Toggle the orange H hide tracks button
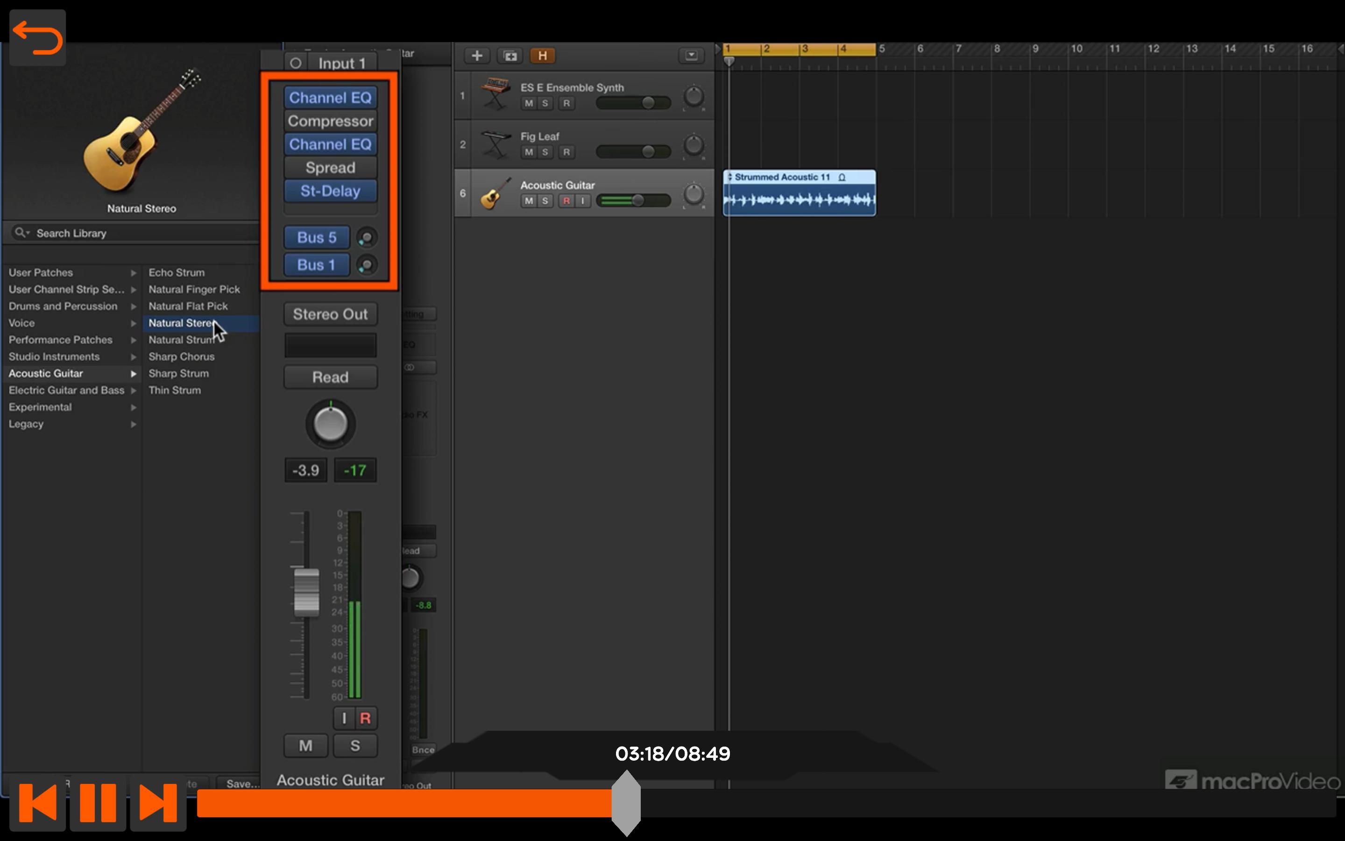Image resolution: width=1345 pixels, height=841 pixels. point(543,56)
